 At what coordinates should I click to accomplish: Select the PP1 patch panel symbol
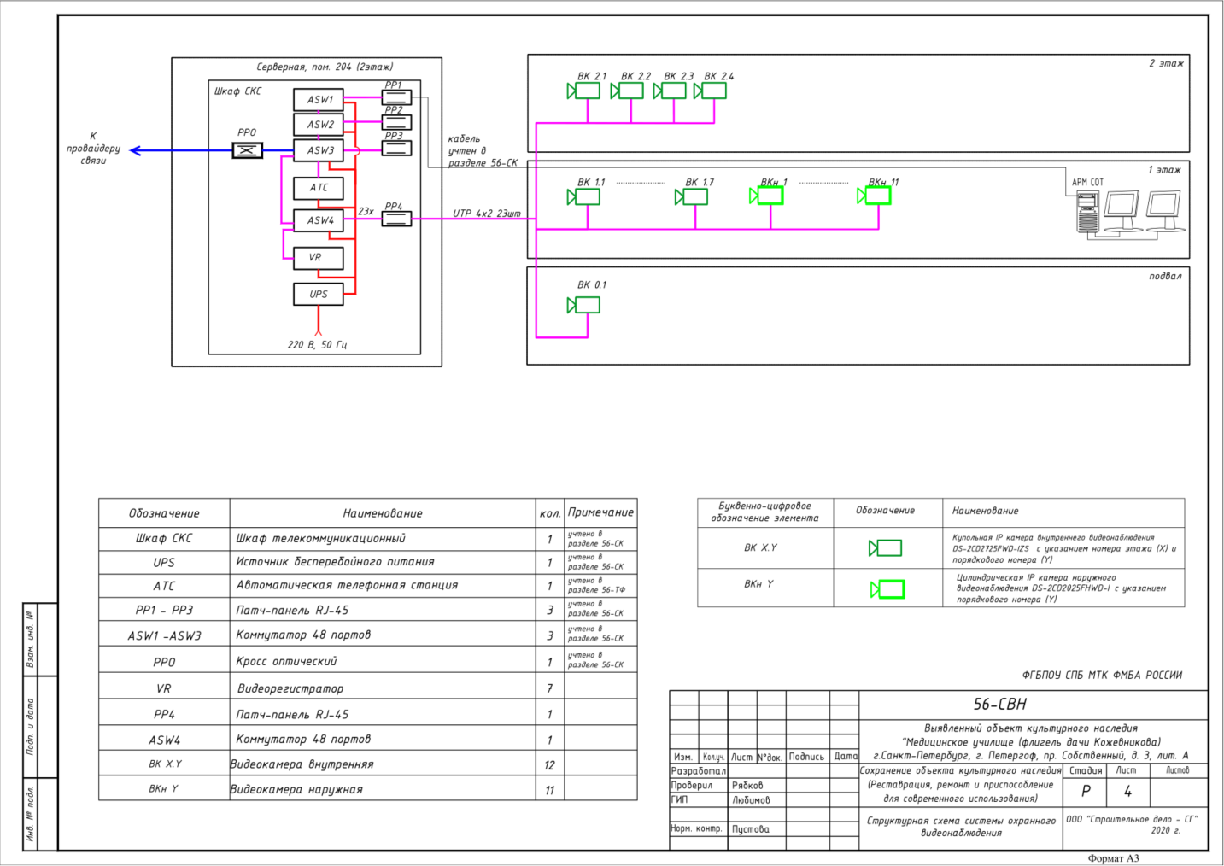tap(396, 97)
